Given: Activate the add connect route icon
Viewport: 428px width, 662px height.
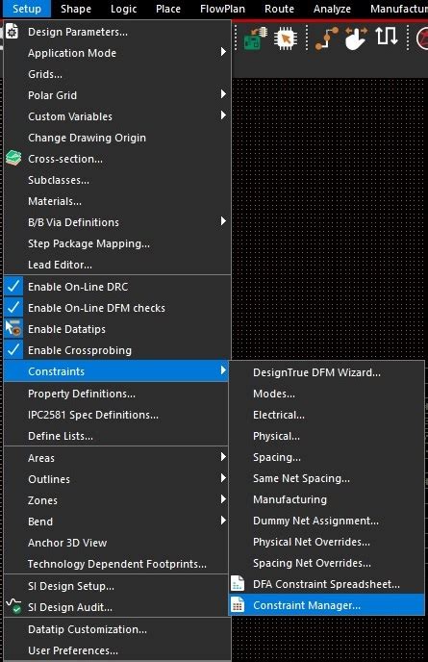Looking at the screenshot, I should (326, 38).
